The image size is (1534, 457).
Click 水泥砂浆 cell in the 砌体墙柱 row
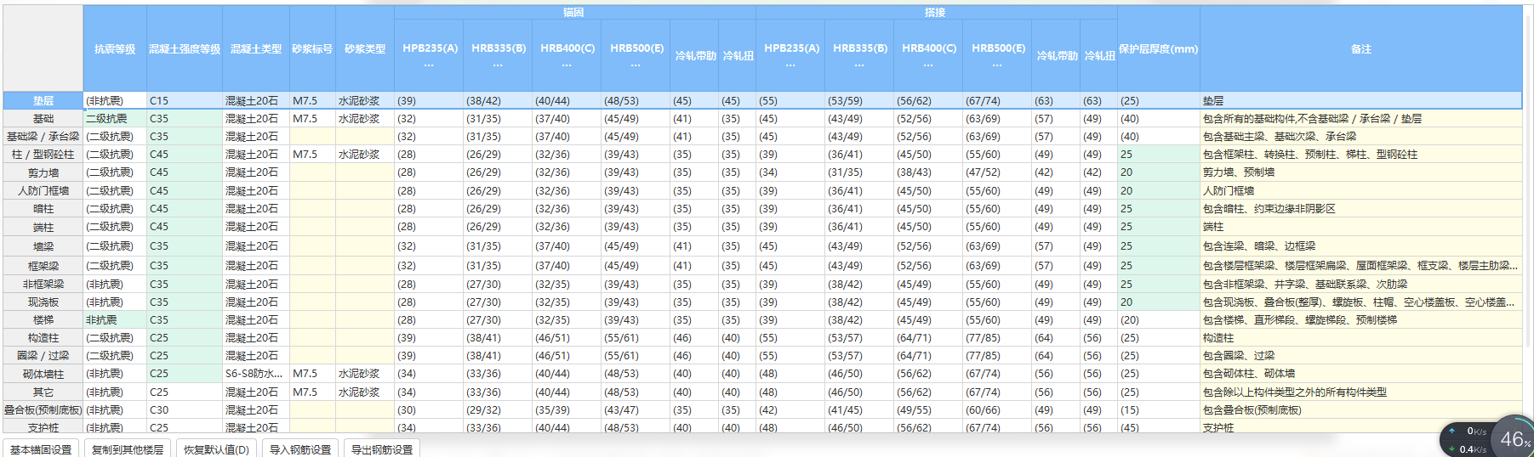click(x=365, y=374)
